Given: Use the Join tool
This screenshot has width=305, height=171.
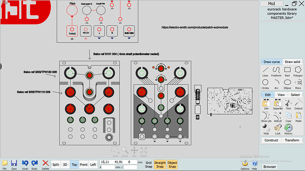Looking at the screenshot, I should [x=266, y=104].
